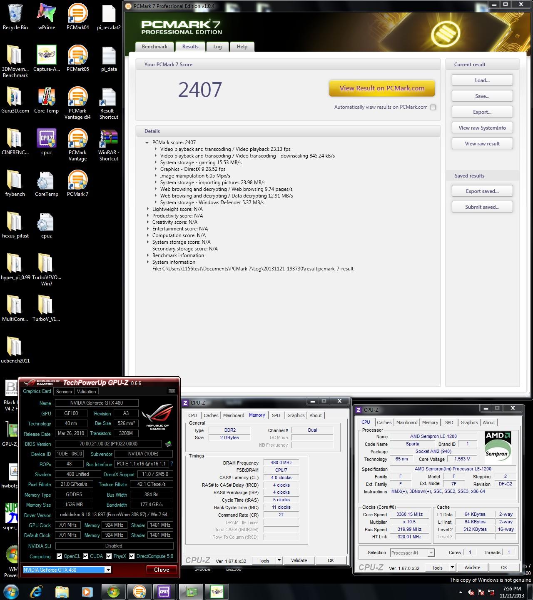Open the GPU selection dropdown in GPU-Z
Viewport: 533px width, 600px height.
point(108,570)
